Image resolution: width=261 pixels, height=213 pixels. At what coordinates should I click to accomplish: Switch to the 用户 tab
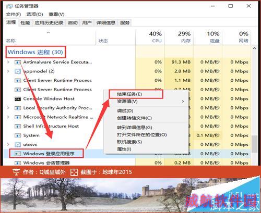pyautogui.click(x=87, y=23)
